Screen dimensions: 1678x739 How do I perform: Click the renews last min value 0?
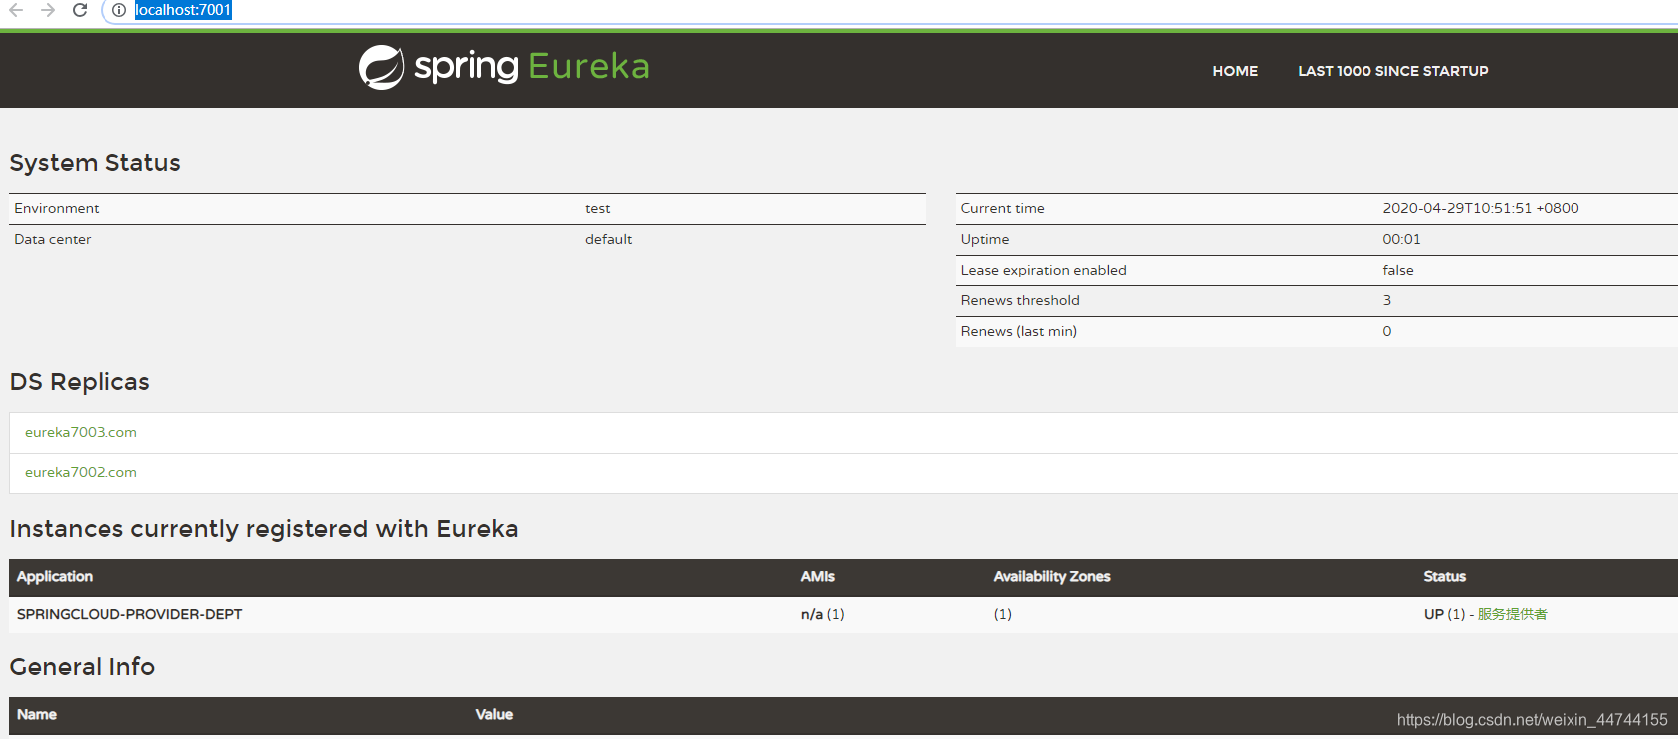(x=1386, y=331)
